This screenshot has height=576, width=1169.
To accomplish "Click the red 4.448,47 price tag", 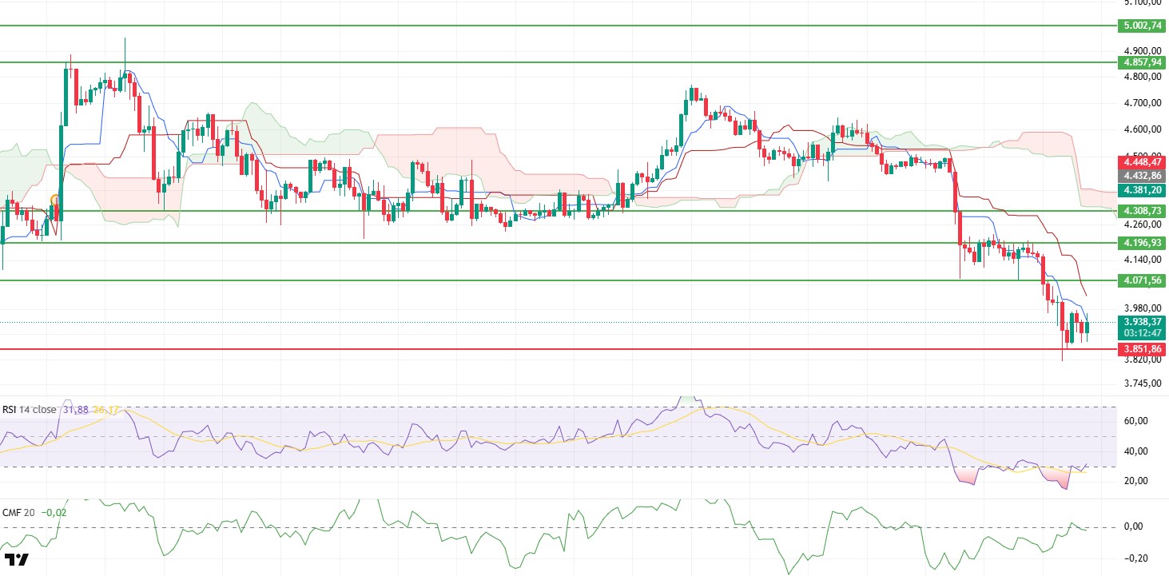I will pos(1143,161).
